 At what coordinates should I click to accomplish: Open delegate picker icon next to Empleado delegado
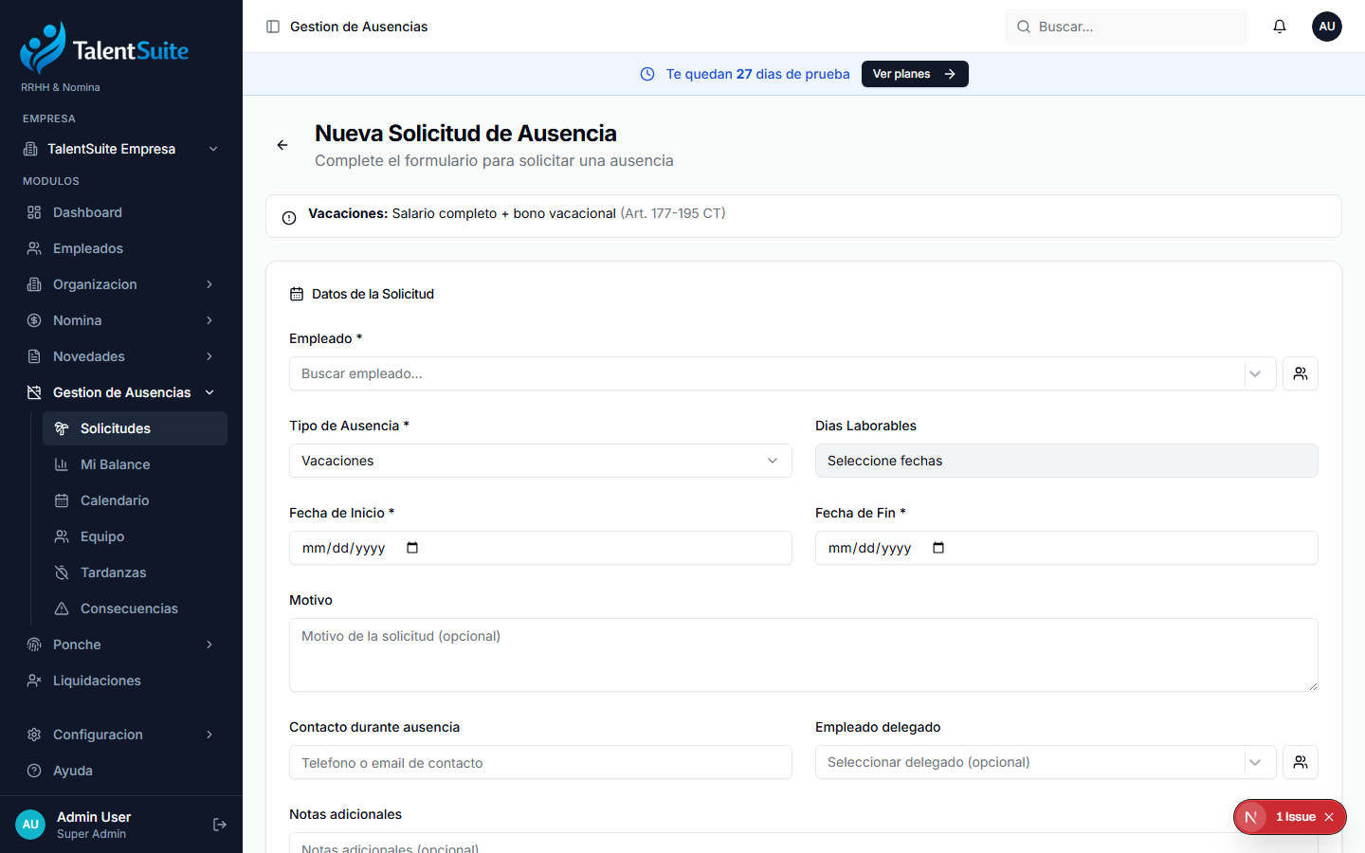(1301, 762)
